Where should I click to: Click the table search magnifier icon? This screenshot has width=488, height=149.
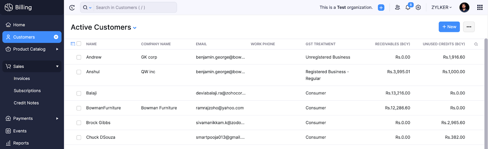pos(476,44)
